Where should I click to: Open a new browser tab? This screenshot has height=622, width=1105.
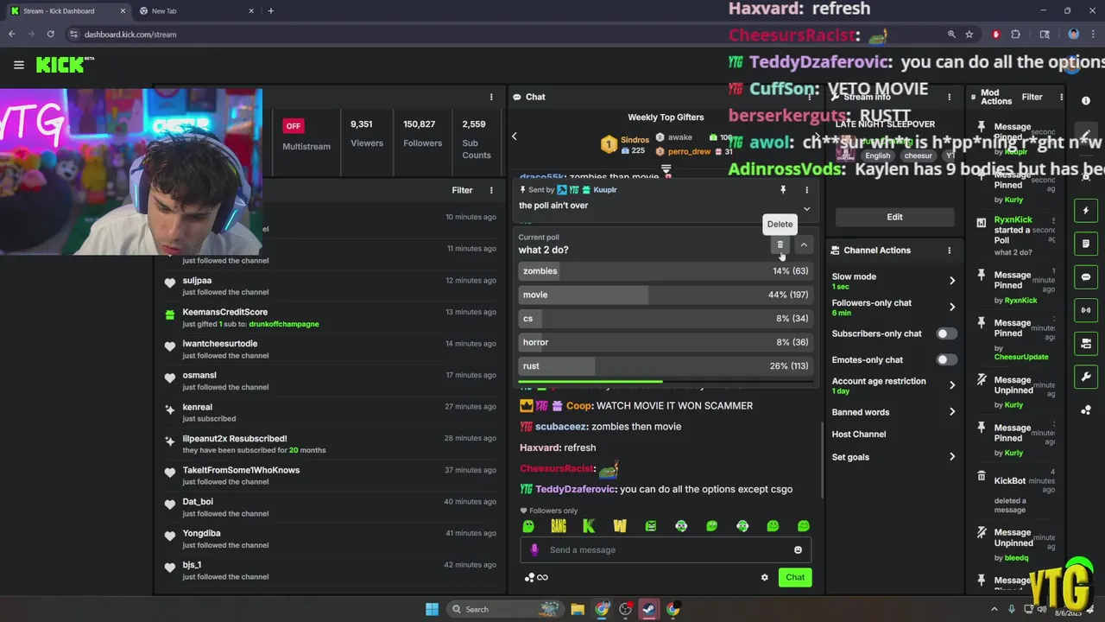[271, 11]
